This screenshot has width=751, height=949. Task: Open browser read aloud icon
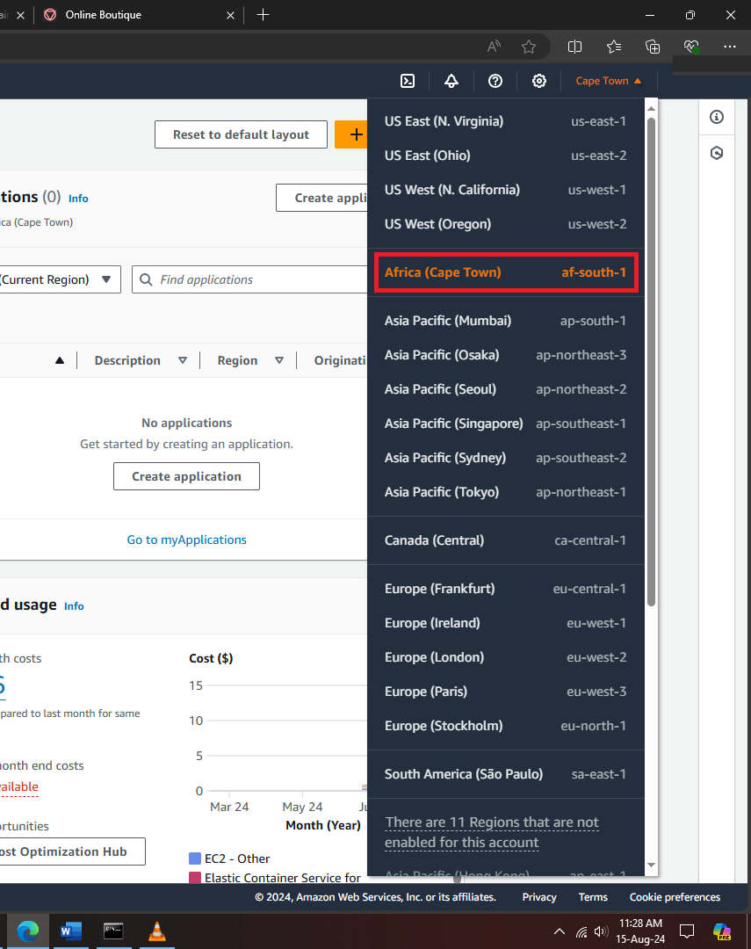[494, 47]
